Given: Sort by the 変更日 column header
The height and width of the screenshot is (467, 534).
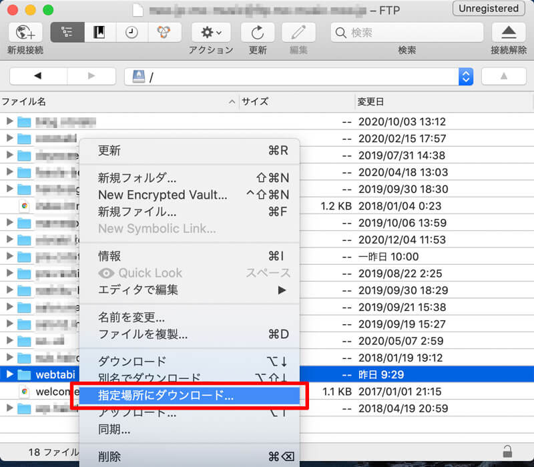Looking at the screenshot, I should click(370, 101).
